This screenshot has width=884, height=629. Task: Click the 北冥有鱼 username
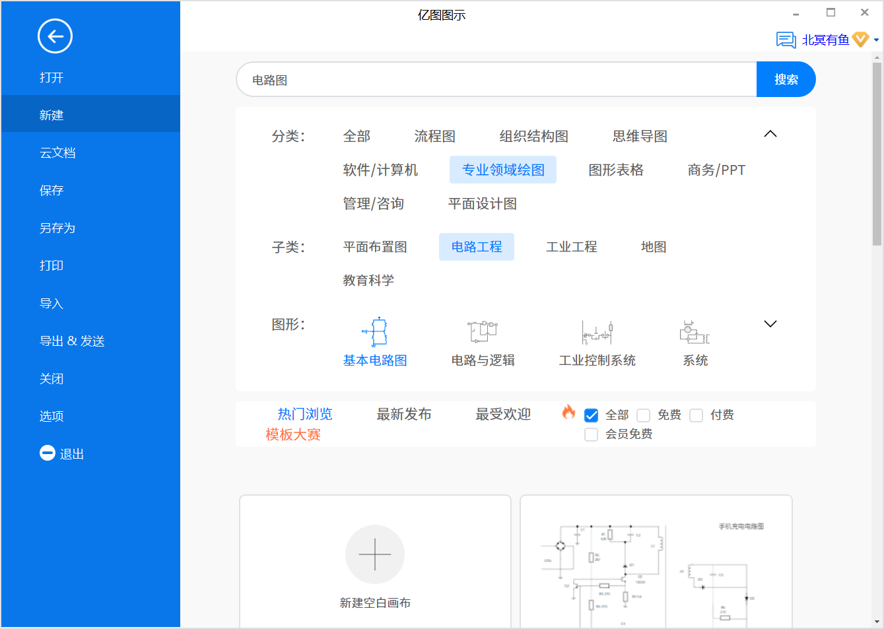[825, 40]
